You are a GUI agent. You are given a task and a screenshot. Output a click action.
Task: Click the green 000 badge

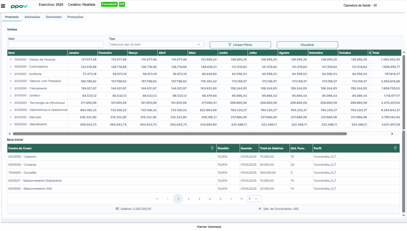click(122, 4)
